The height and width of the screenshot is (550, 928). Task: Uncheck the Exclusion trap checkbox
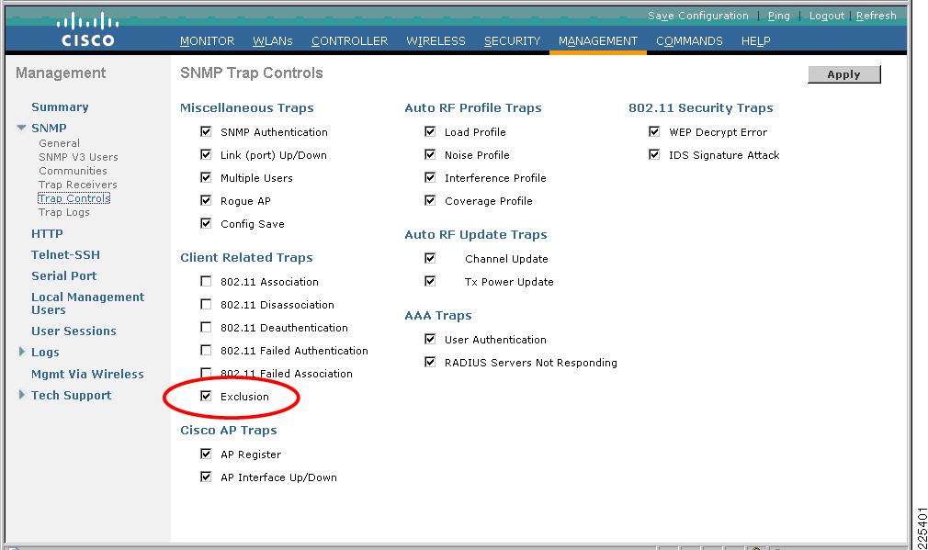point(206,397)
